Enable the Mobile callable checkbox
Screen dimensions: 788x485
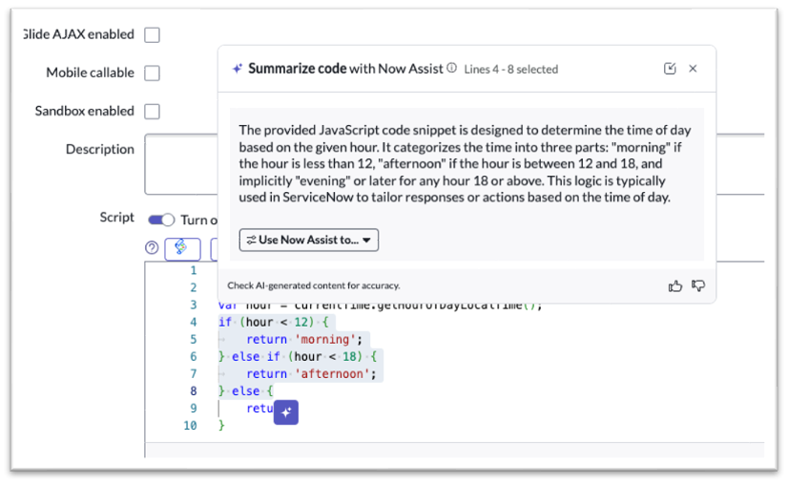153,73
